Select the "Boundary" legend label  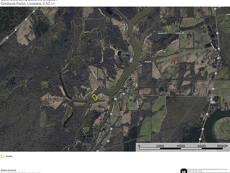point(9,156)
